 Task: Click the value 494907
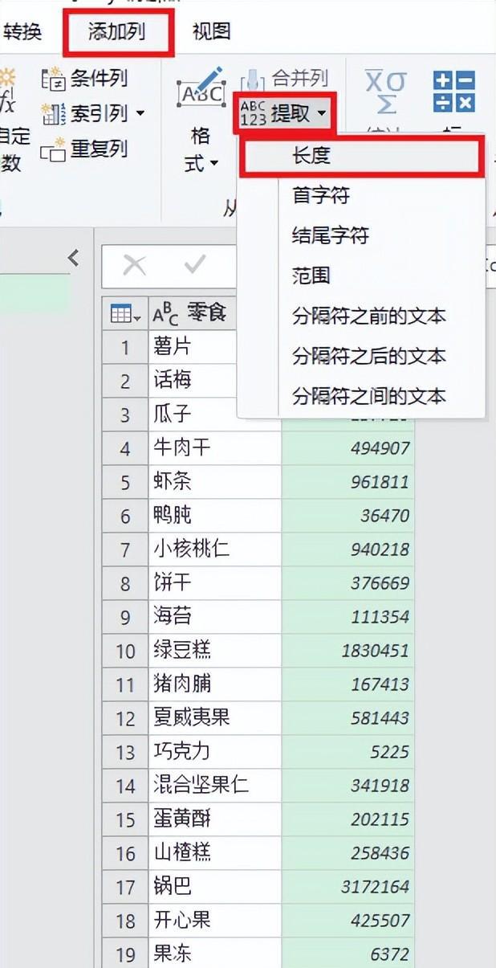tap(380, 448)
